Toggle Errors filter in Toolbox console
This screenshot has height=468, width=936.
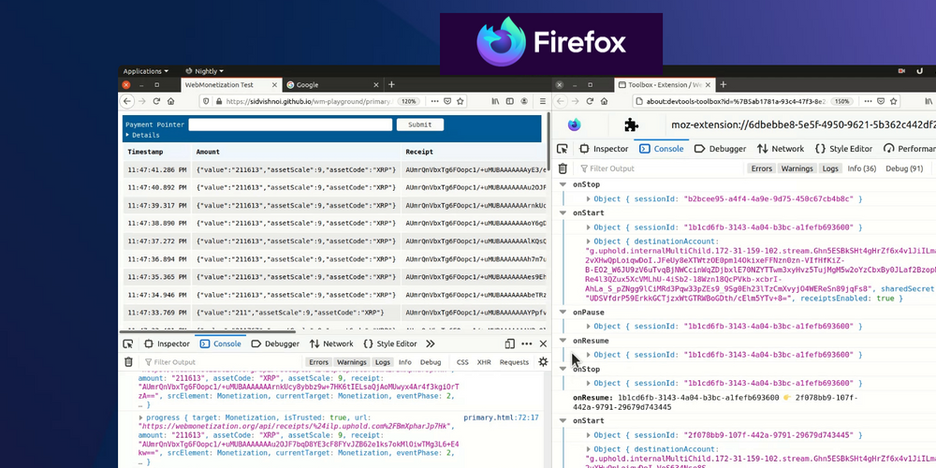762,168
